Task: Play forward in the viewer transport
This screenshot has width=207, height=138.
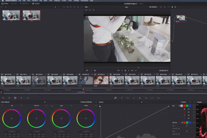Action: point(129,71)
